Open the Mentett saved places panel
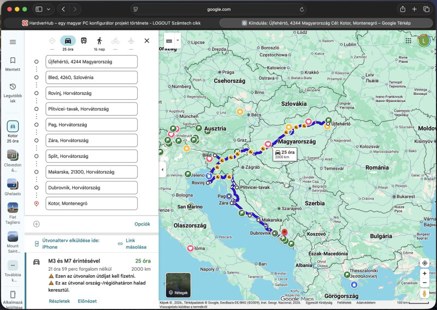The width and height of the screenshot is (437, 310). pyautogui.click(x=13, y=64)
